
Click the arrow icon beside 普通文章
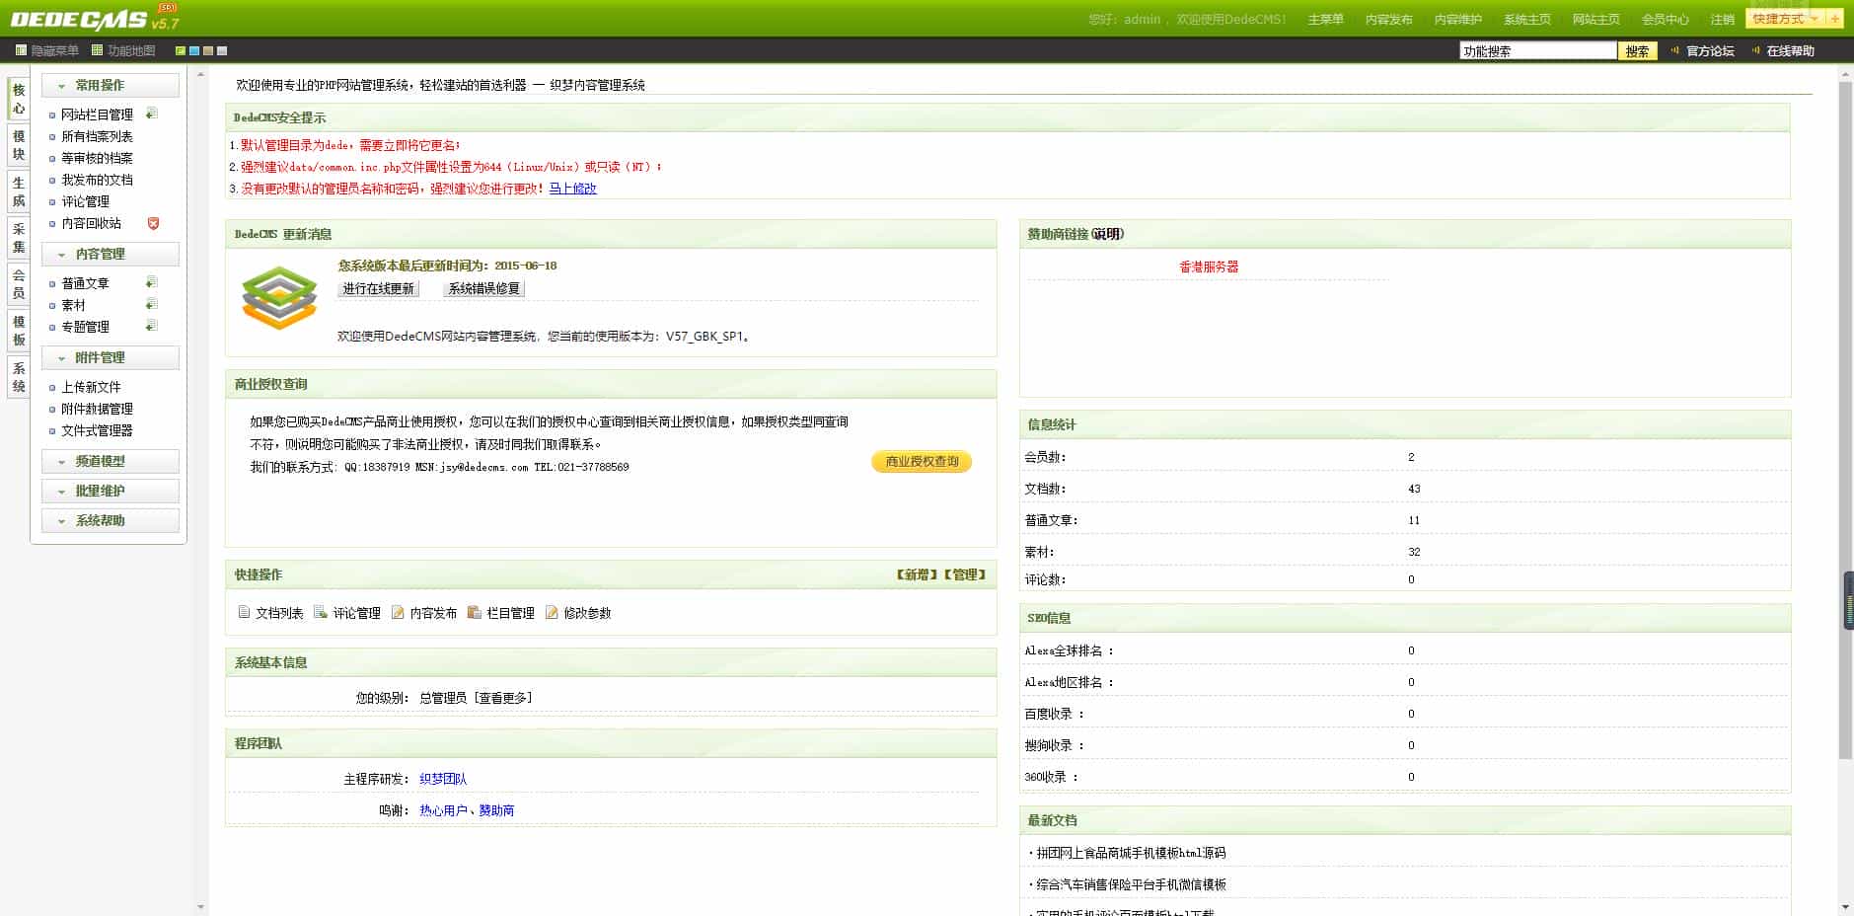[152, 282]
